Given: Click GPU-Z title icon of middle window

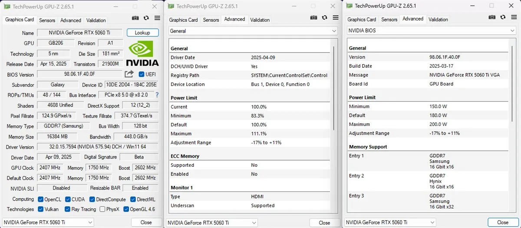Looking at the screenshot, I should (171, 6).
